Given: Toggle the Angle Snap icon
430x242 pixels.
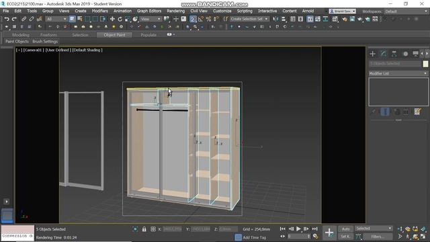Looking at the screenshot, I should pyautogui.click(x=201, y=19).
